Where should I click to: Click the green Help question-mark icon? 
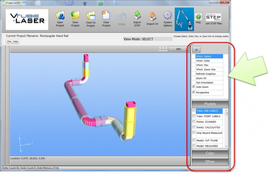(198, 17)
